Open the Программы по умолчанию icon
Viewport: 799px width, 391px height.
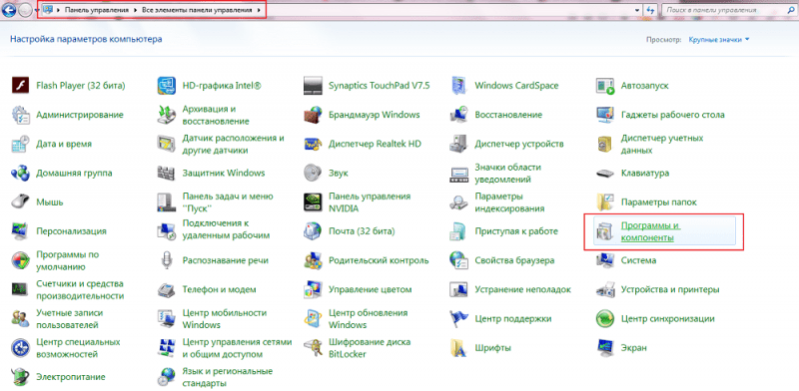click(x=19, y=260)
